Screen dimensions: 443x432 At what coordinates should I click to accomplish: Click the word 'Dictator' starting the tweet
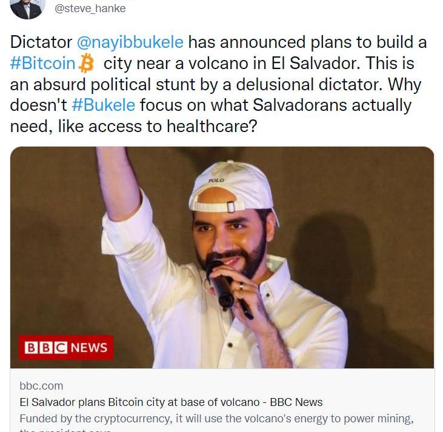pyautogui.click(x=41, y=43)
